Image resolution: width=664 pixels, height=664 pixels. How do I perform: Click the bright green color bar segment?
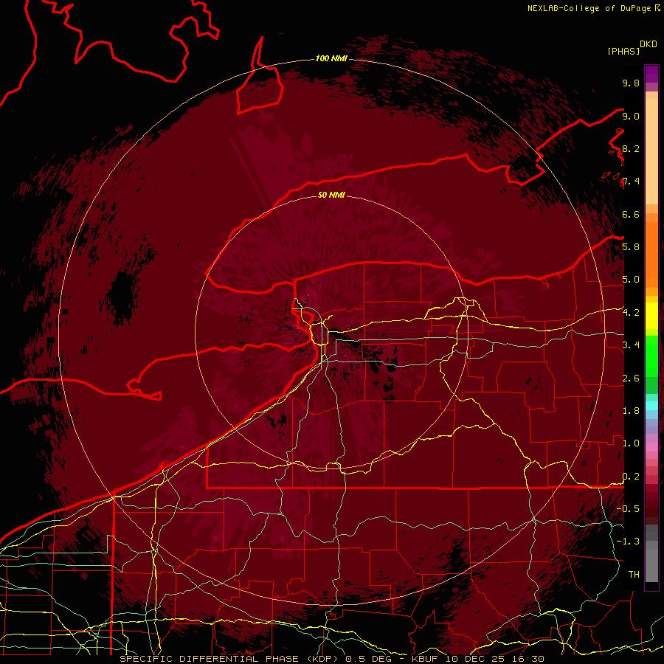(651, 356)
